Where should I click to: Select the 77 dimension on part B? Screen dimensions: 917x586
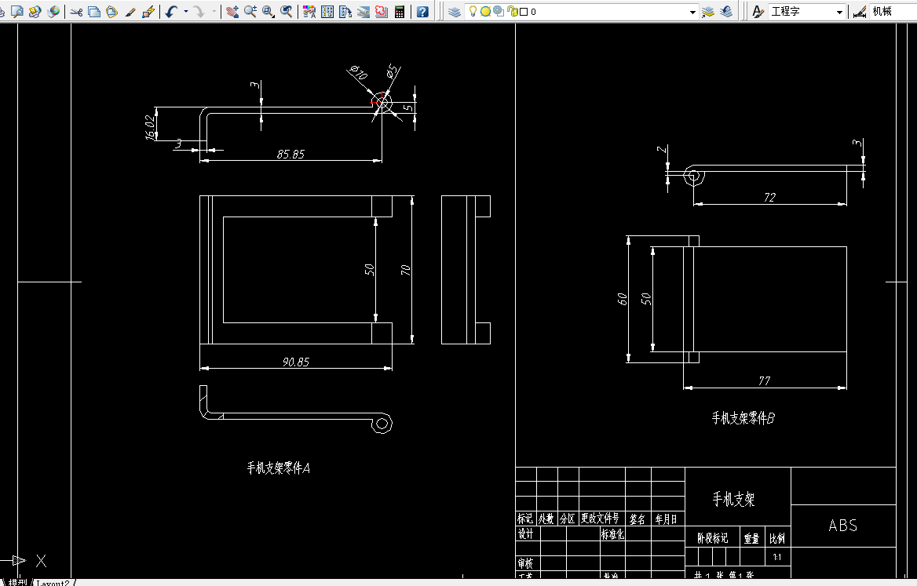tap(765, 381)
